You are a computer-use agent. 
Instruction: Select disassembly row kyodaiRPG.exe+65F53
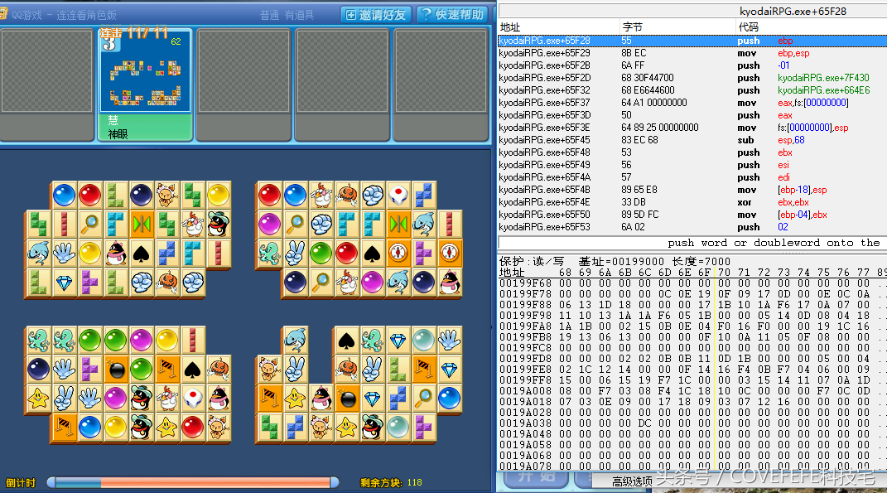point(692,228)
